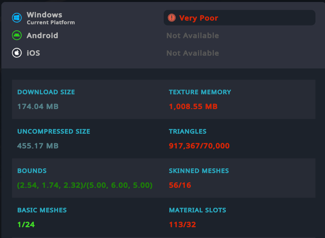
Task: Click Not Available next to Android
Action: point(193,35)
